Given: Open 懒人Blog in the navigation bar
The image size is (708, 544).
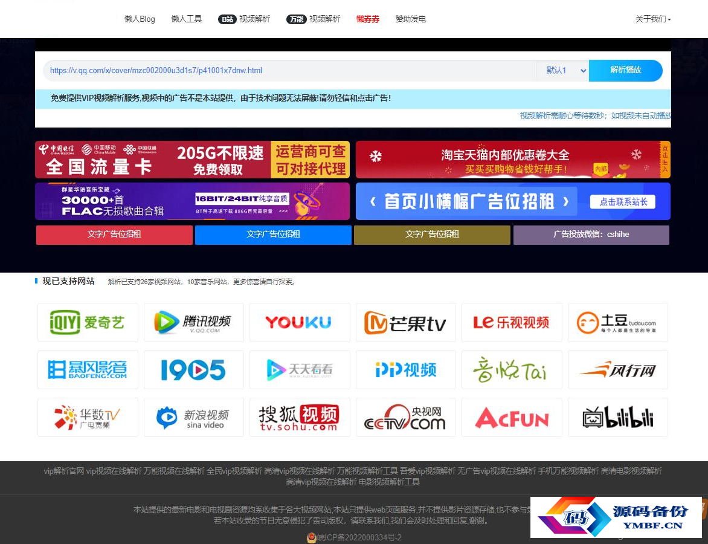Looking at the screenshot, I should [140, 19].
